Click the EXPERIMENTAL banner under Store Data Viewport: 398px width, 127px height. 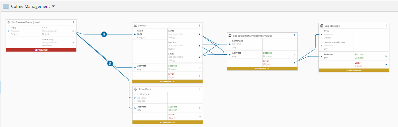(x=167, y=122)
